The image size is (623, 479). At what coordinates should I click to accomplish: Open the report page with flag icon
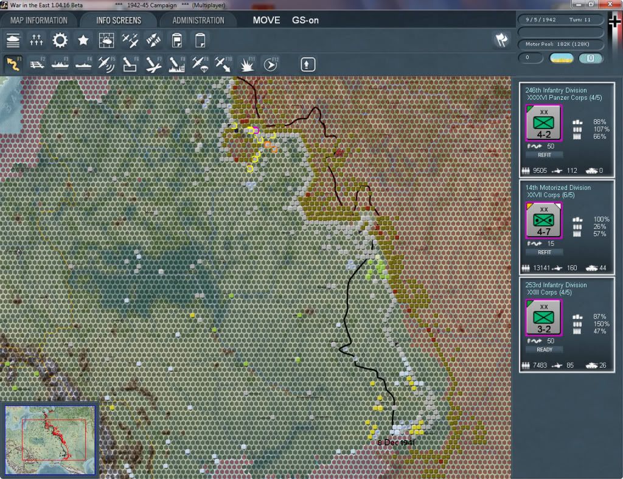click(x=177, y=41)
